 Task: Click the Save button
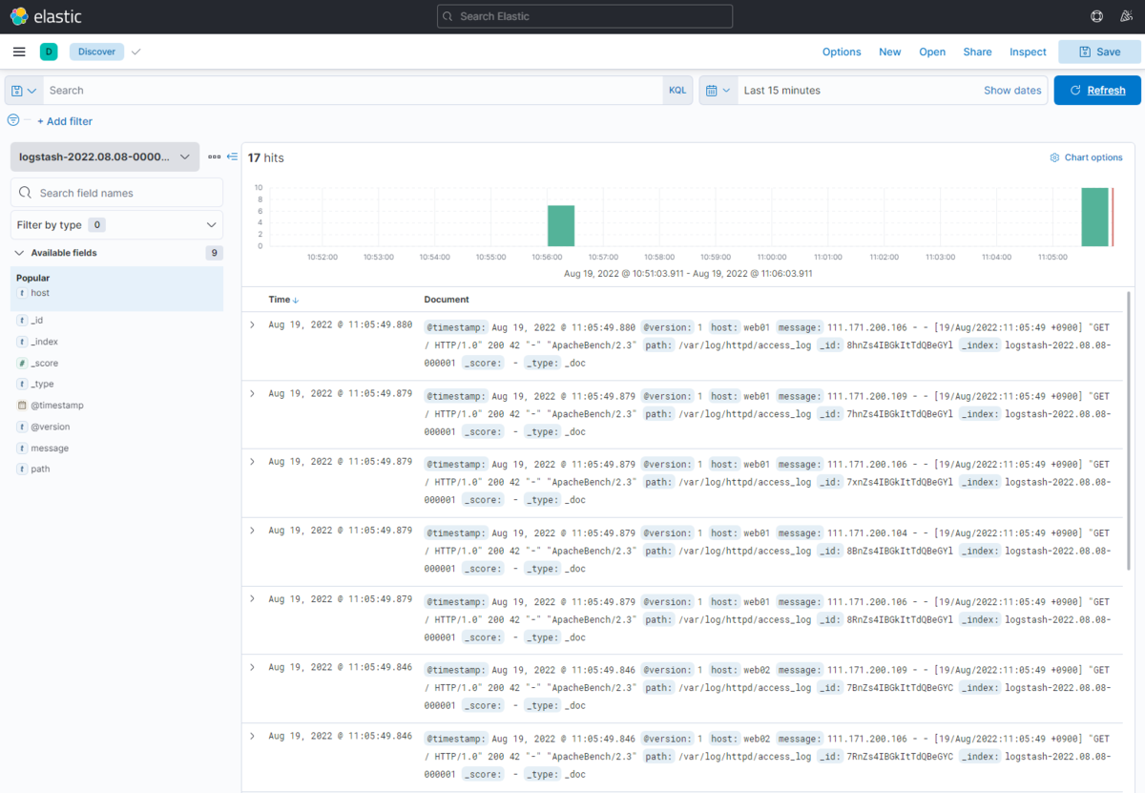pyautogui.click(x=1099, y=52)
